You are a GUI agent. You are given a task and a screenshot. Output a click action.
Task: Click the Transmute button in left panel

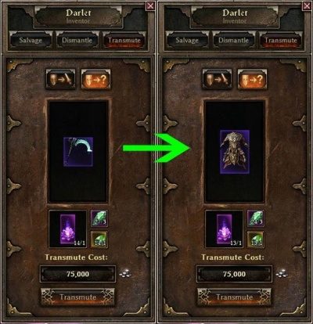click(x=77, y=297)
